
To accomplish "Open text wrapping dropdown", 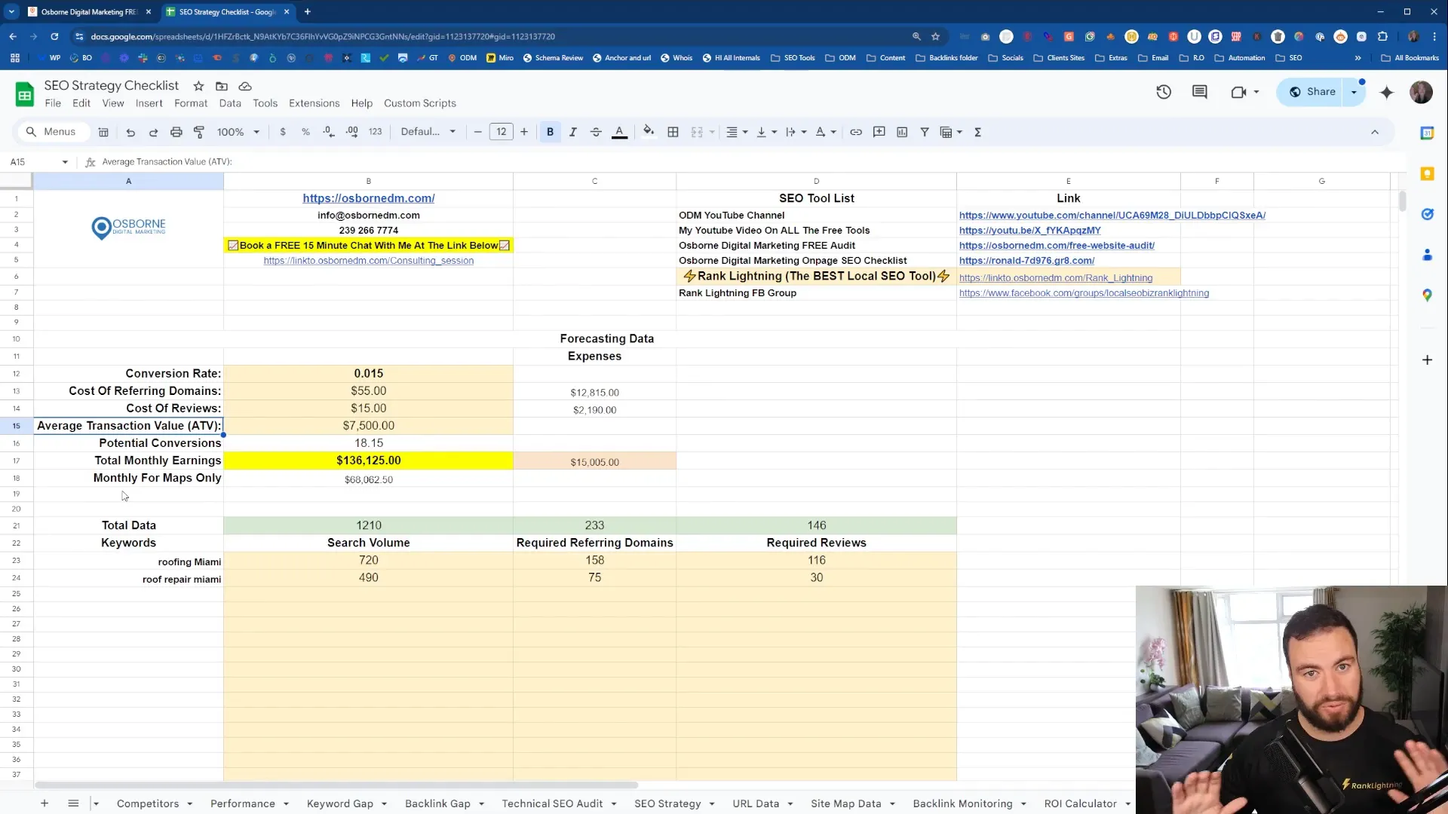I will [796, 132].
